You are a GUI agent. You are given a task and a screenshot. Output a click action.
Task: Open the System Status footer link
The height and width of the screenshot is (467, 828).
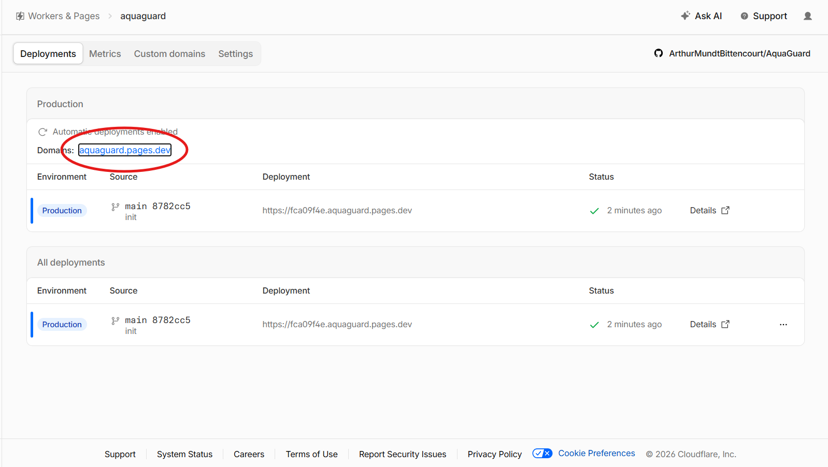coord(184,454)
